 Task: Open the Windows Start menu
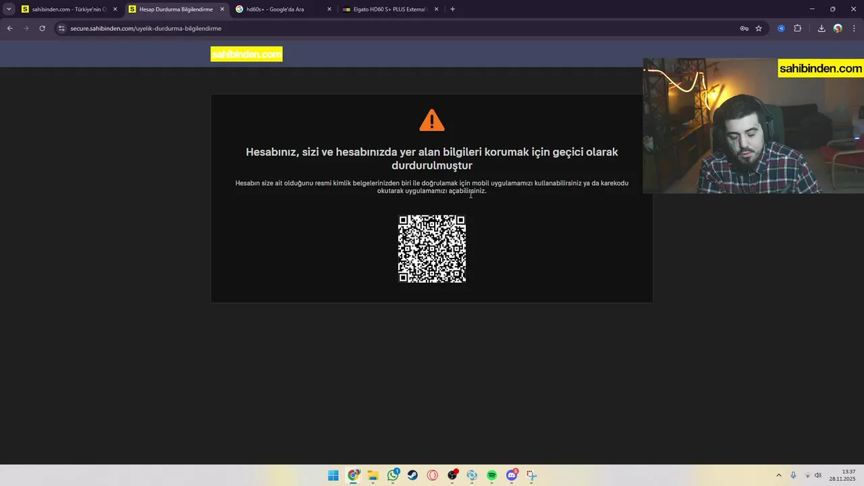click(x=333, y=475)
